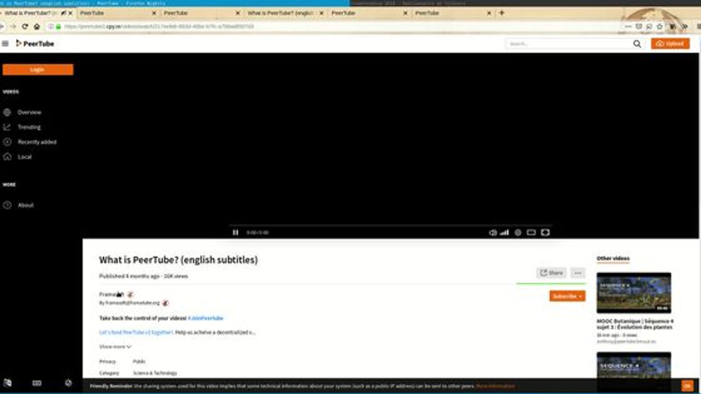Open keyboard shortcuts icon in sidebar footer
The height and width of the screenshot is (394, 701).
tap(37, 383)
